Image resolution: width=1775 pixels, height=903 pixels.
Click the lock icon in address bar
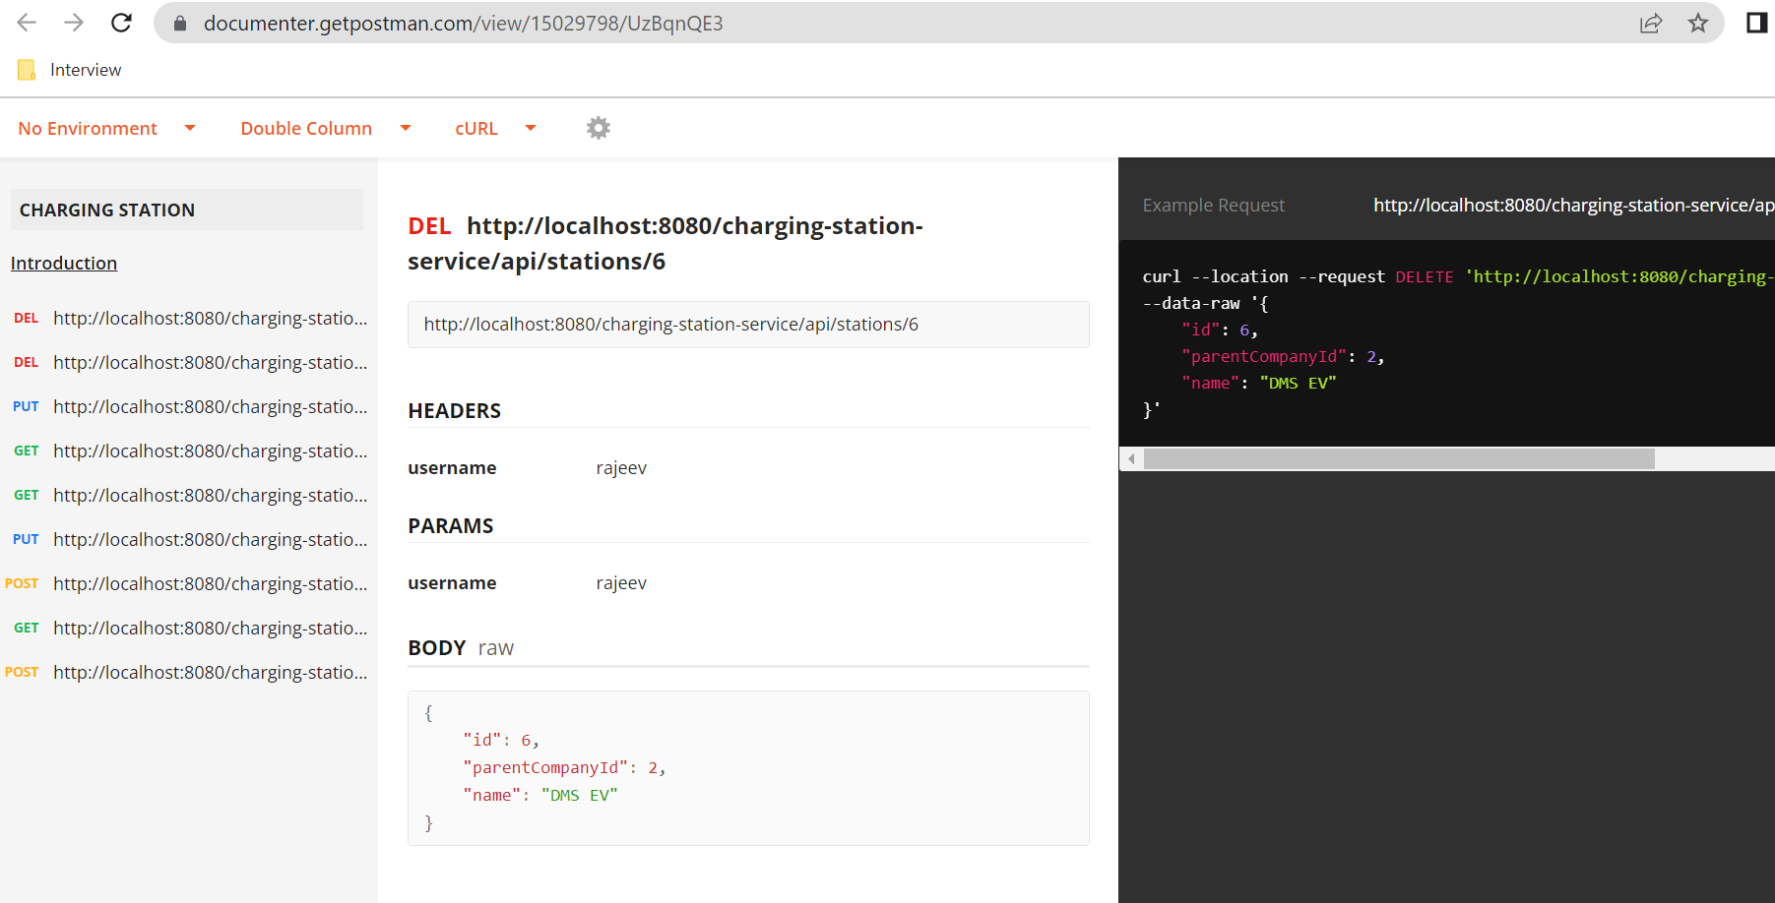click(180, 23)
